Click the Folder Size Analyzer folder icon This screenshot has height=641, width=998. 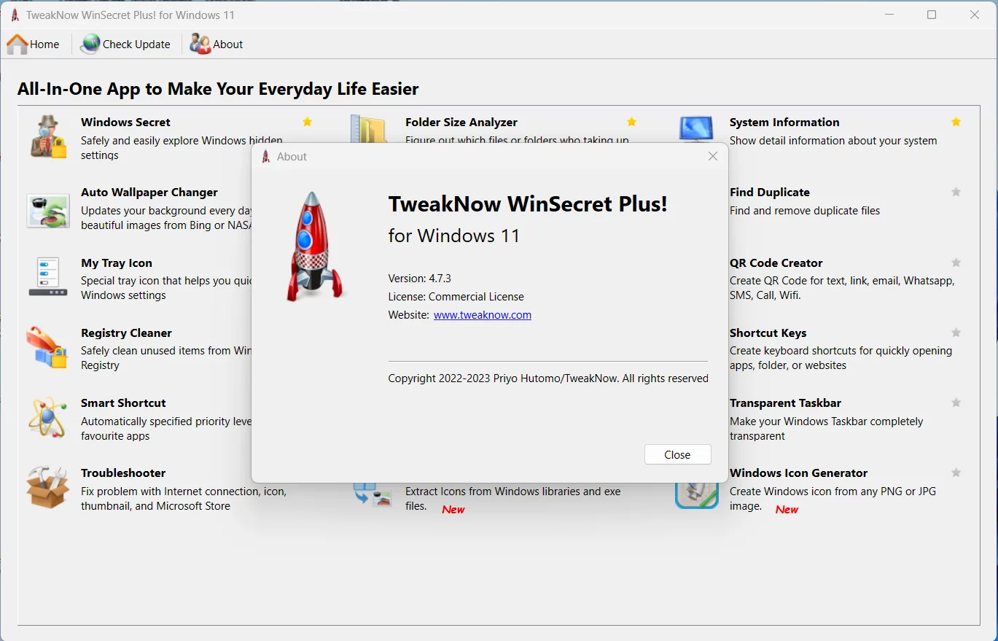click(369, 128)
